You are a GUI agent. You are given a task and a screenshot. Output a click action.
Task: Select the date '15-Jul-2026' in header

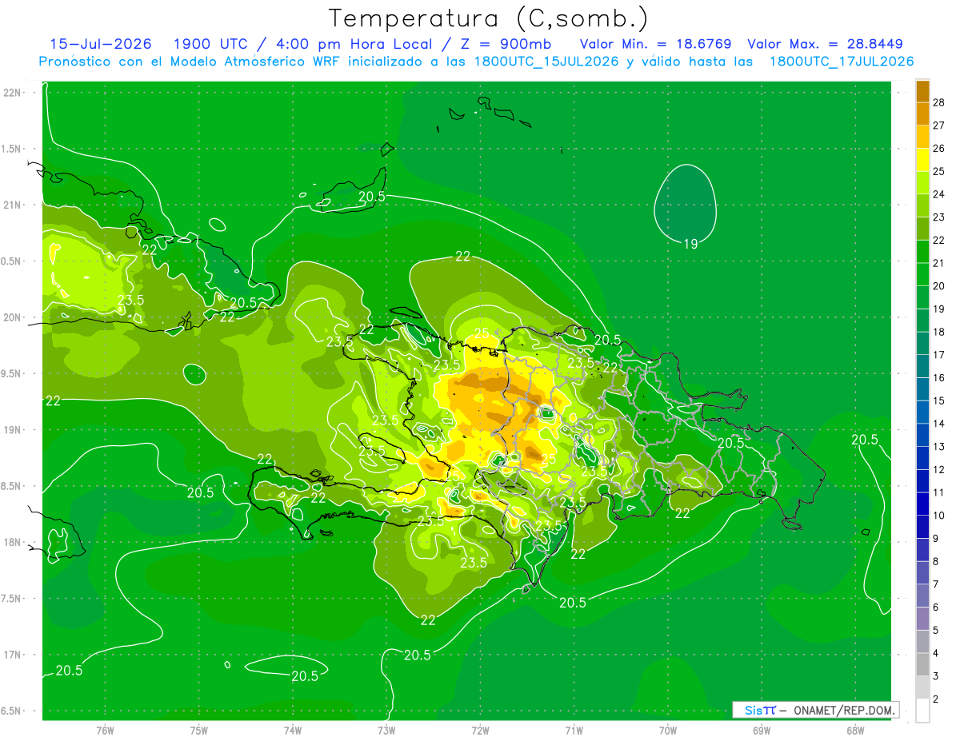click(x=101, y=44)
